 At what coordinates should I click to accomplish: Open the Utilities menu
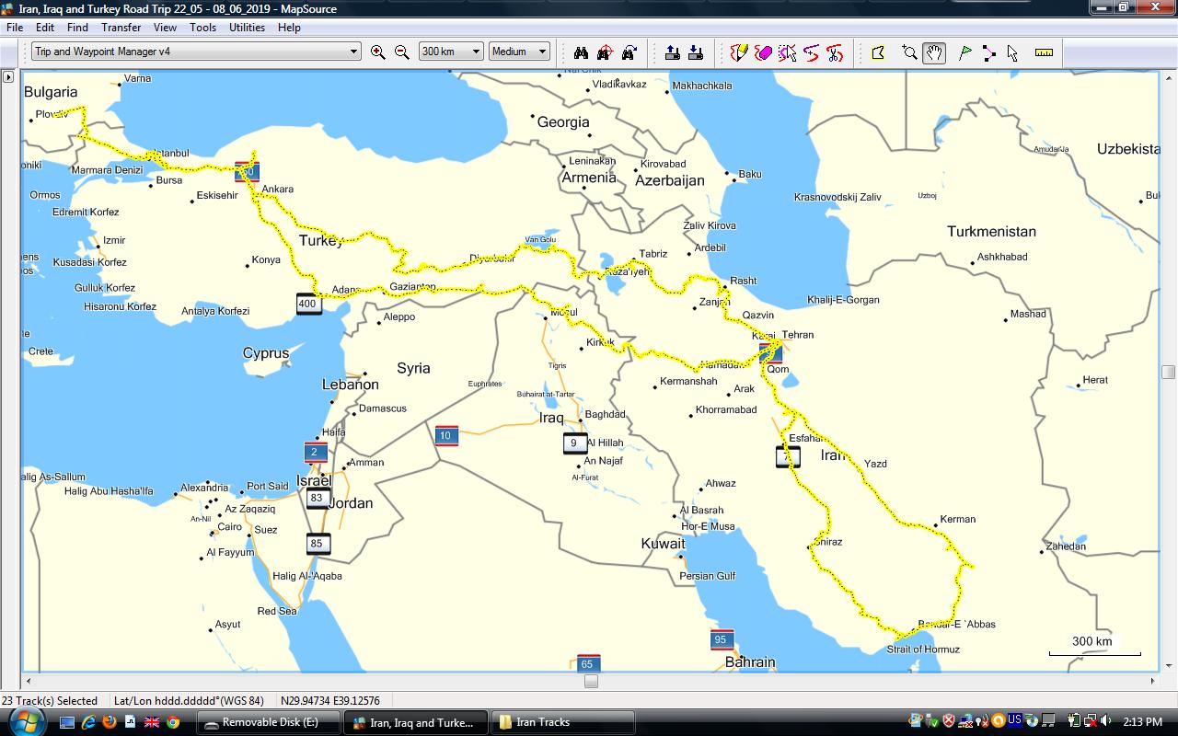[x=247, y=28]
